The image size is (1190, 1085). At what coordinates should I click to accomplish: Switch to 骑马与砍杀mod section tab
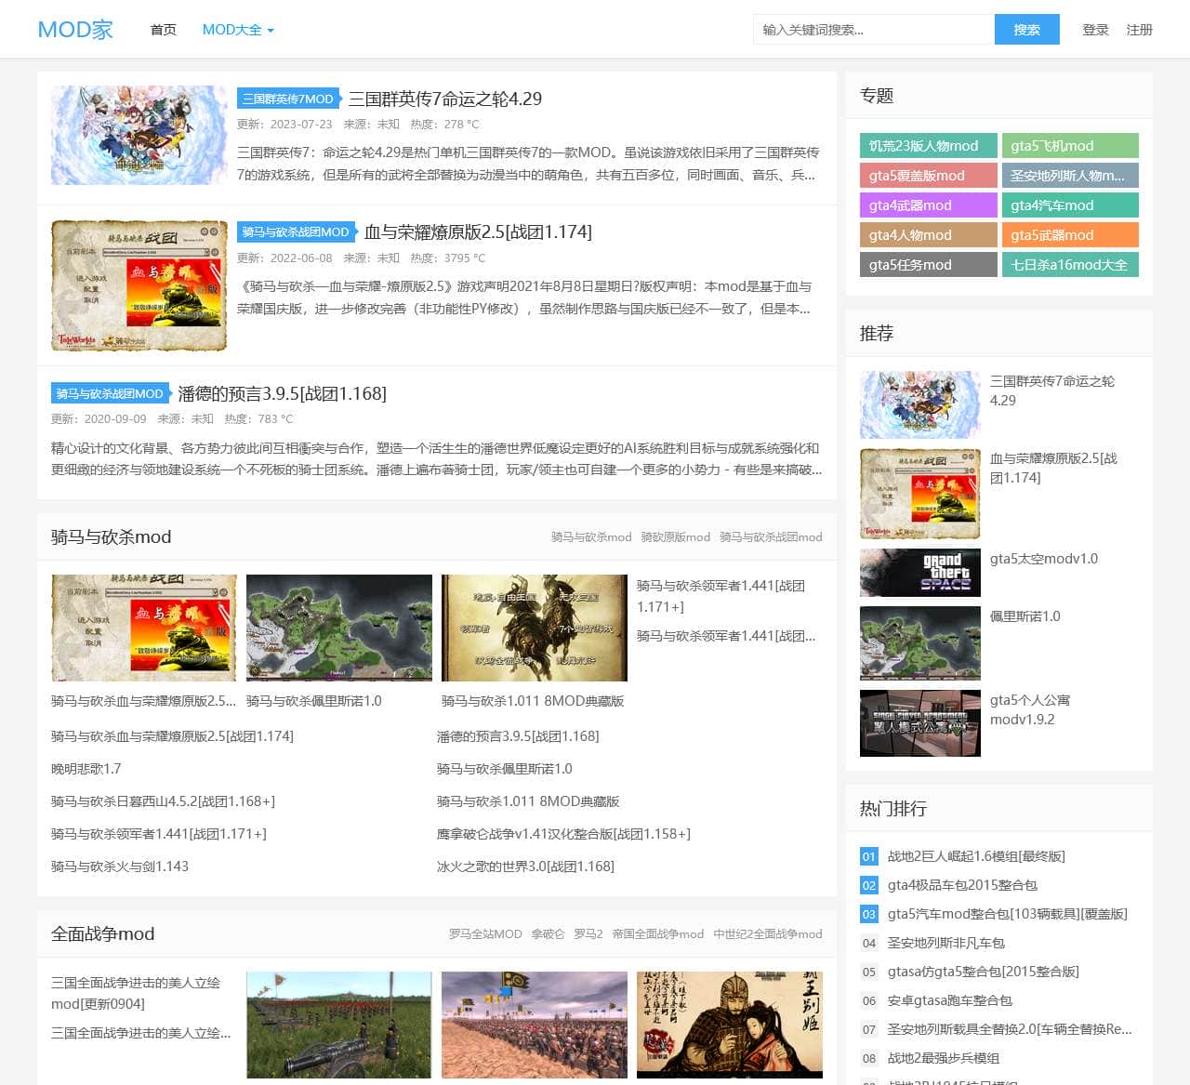pyautogui.click(x=591, y=537)
